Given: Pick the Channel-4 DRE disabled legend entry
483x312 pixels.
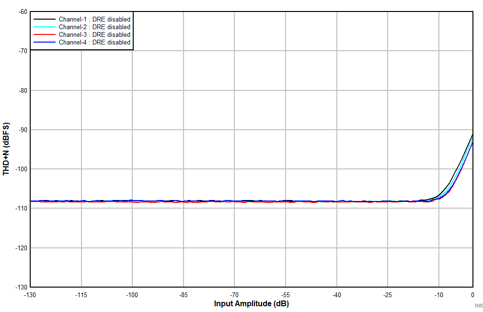Looking at the screenshot, I should pos(94,43).
